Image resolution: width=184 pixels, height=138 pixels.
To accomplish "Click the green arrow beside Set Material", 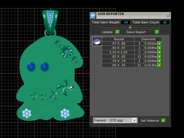I will coord(163,120).
